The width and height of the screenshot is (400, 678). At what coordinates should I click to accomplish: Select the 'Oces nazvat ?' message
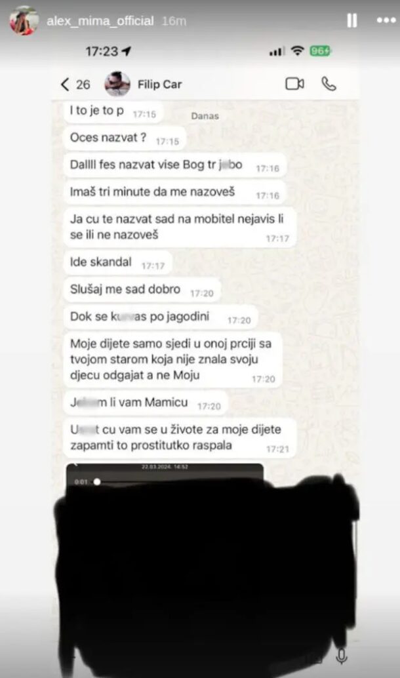125,138
